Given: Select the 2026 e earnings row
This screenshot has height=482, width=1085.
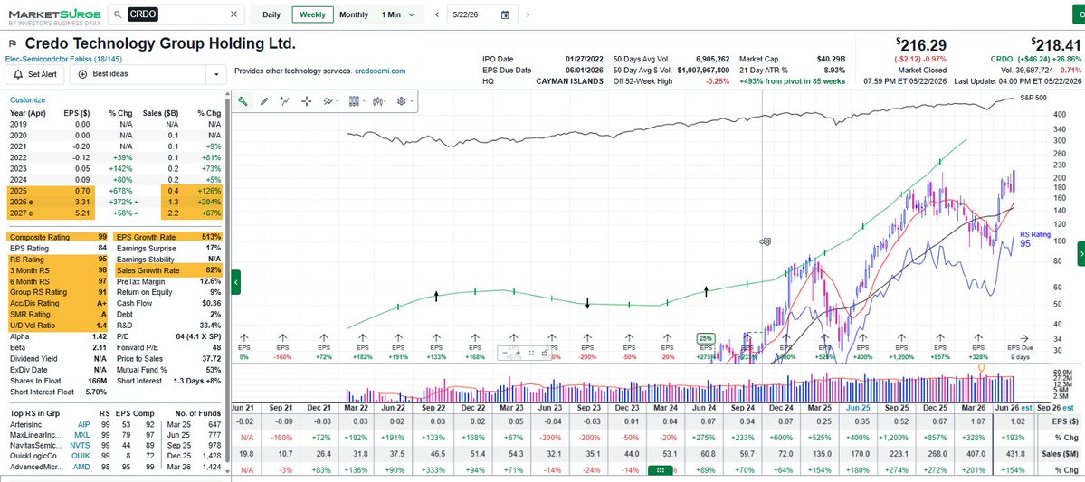Looking at the screenshot, I should pyautogui.click(x=115, y=202).
